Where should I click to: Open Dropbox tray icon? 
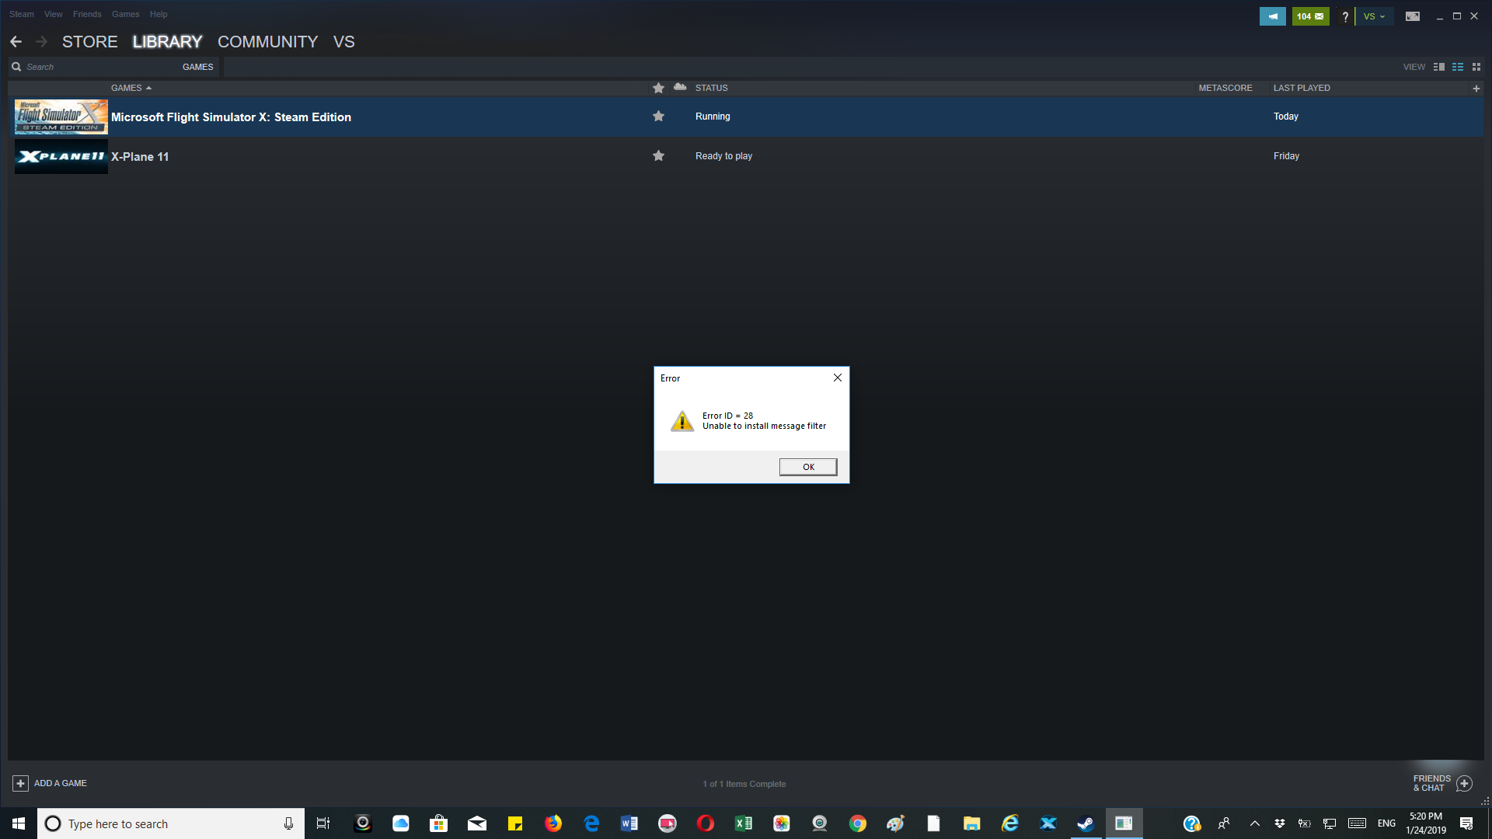[1279, 823]
